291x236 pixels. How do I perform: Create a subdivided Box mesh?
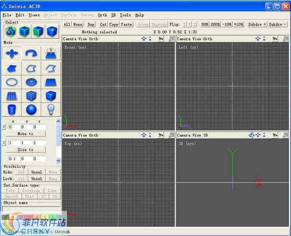tap(31, 96)
